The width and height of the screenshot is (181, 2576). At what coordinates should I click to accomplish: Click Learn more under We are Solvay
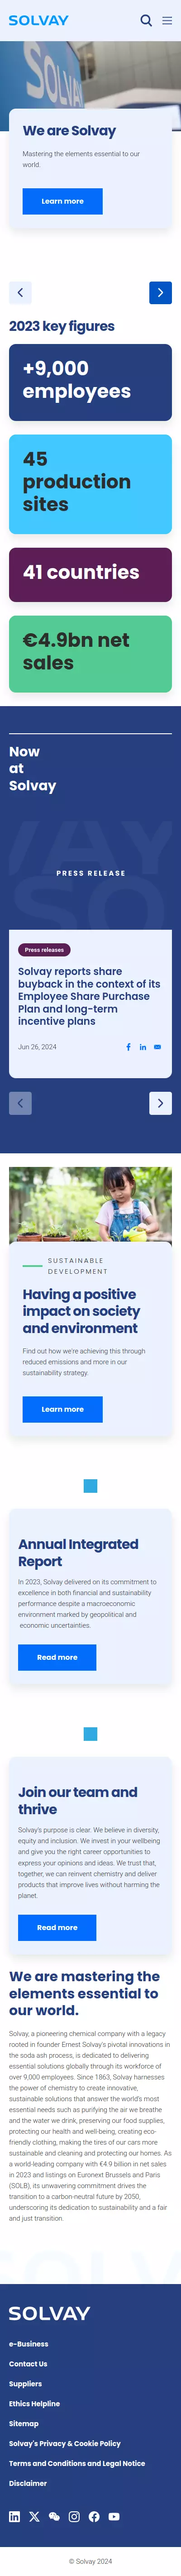pos(62,201)
